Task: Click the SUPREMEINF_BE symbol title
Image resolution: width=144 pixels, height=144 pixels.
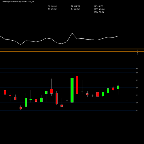Action: click(26, 2)
